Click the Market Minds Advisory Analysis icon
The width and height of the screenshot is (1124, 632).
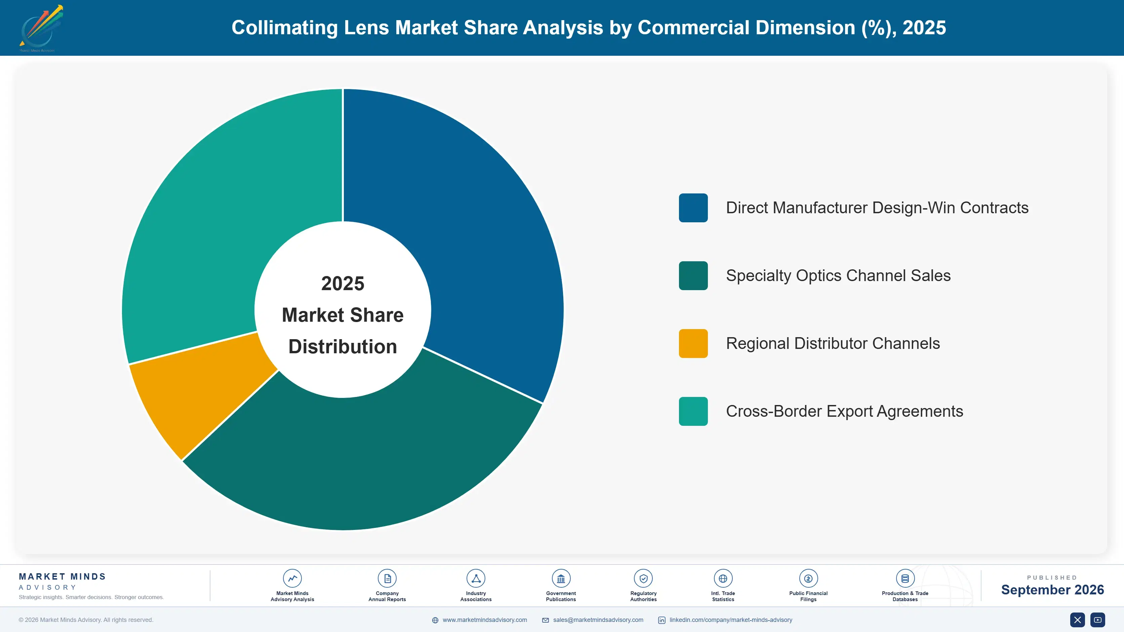point(292,578)
